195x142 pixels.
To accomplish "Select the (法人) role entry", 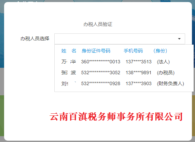I will [163, 62].
